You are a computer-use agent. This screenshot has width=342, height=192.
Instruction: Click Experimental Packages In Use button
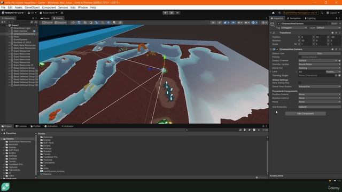pyautogui.click(x=300, y=13)
